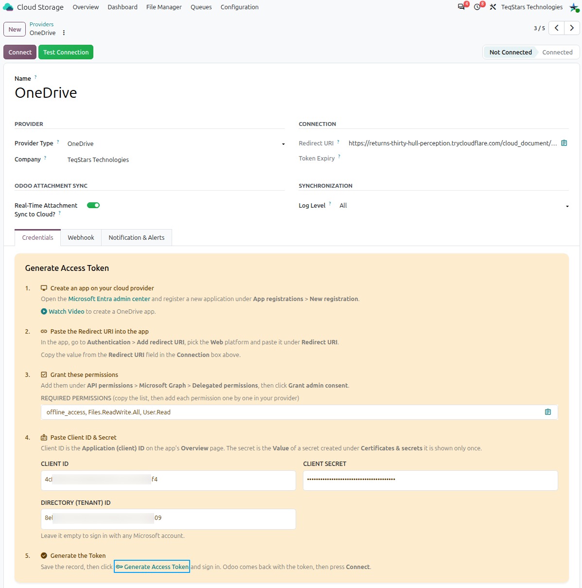Click help tooltip next to Company
The height and width of the screenshot is (588, 582).
pyautogui.click(x=45, y=158)
